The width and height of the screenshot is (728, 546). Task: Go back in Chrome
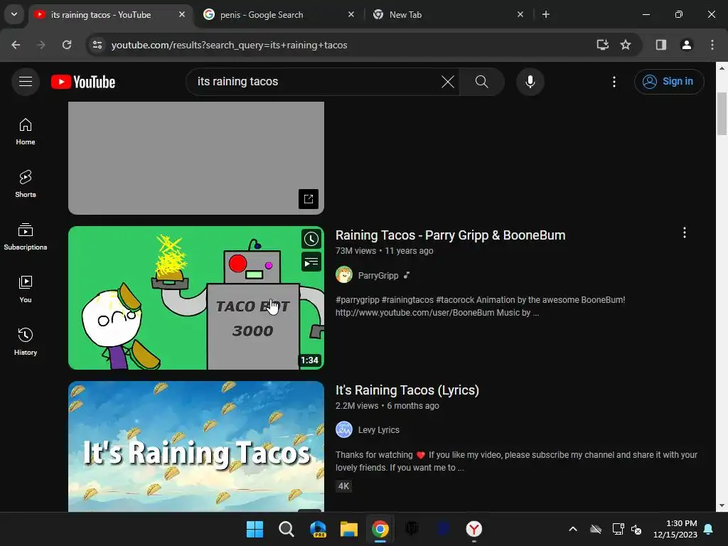point(16,45)
